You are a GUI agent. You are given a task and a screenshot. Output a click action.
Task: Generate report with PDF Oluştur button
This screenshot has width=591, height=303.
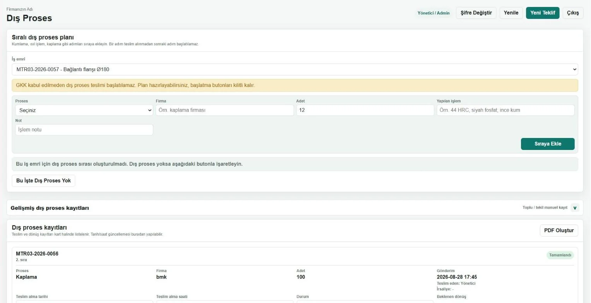click(x=559, y=230)
